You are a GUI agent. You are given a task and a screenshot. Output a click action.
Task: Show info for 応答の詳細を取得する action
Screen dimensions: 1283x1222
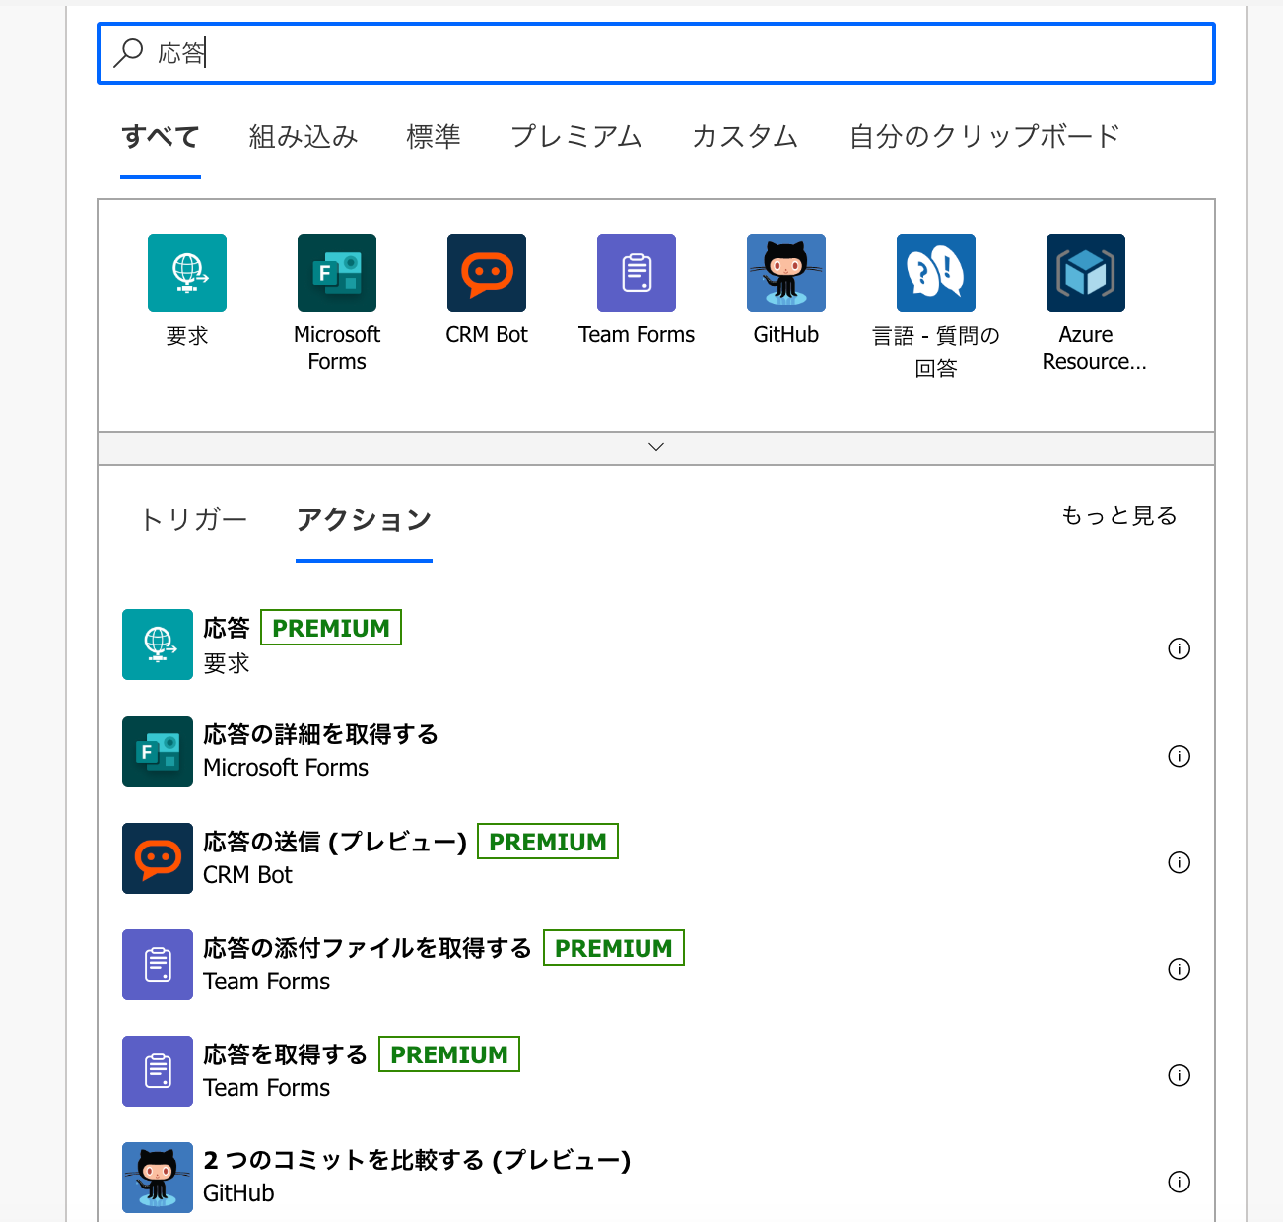1179,756
